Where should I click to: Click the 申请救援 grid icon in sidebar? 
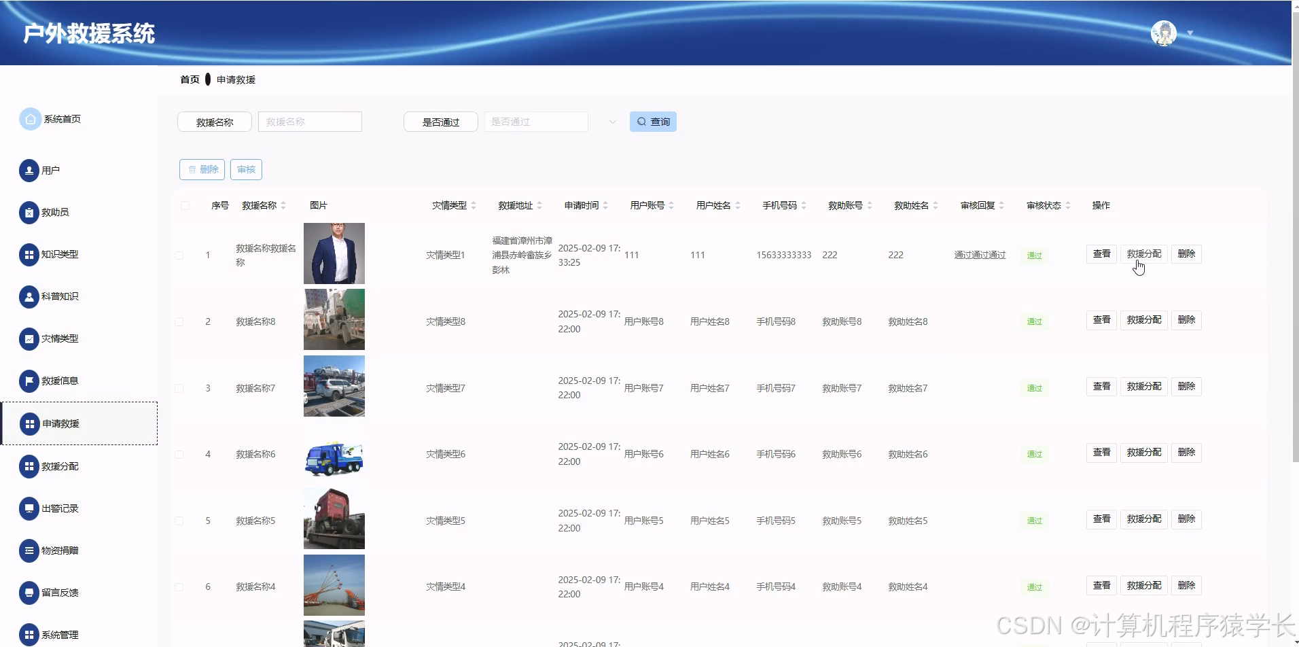[x=29, y=424]
